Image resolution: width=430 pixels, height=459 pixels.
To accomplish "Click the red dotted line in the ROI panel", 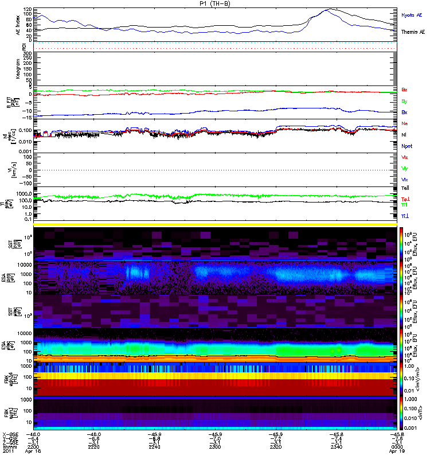I will [215, 48].
